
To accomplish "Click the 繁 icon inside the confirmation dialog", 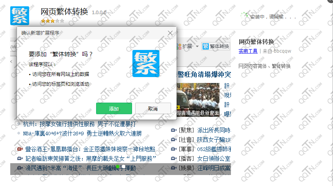I will pos(145,63).
